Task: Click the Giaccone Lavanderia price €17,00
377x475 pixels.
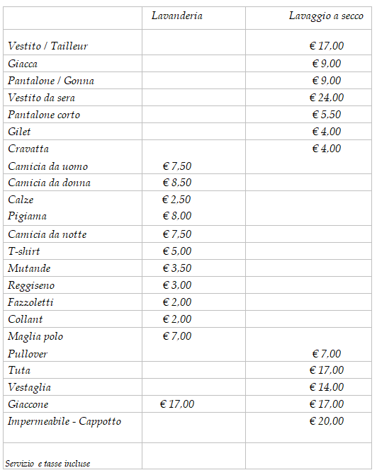Action: pyautogui.click(x=177, y=404)
